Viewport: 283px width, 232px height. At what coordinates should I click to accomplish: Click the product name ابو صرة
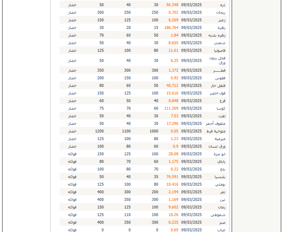tap(219, 154)
